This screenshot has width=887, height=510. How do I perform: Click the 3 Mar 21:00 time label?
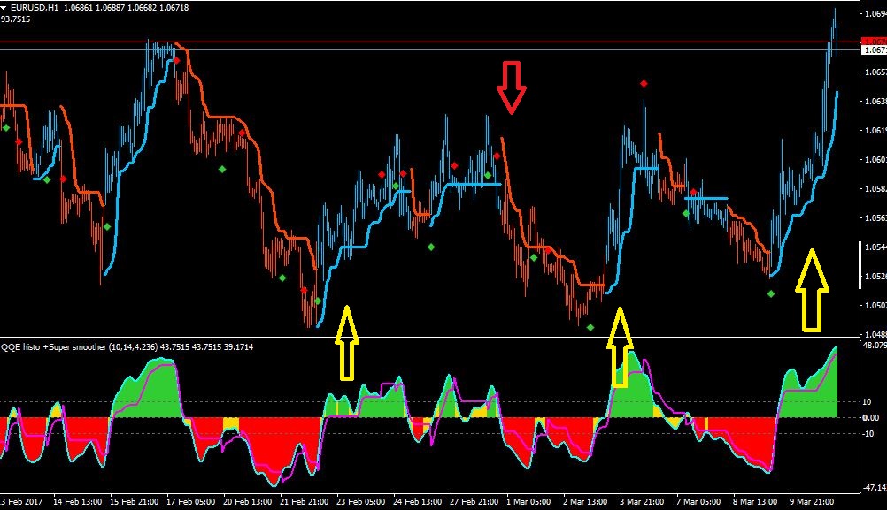coord(642,501)
